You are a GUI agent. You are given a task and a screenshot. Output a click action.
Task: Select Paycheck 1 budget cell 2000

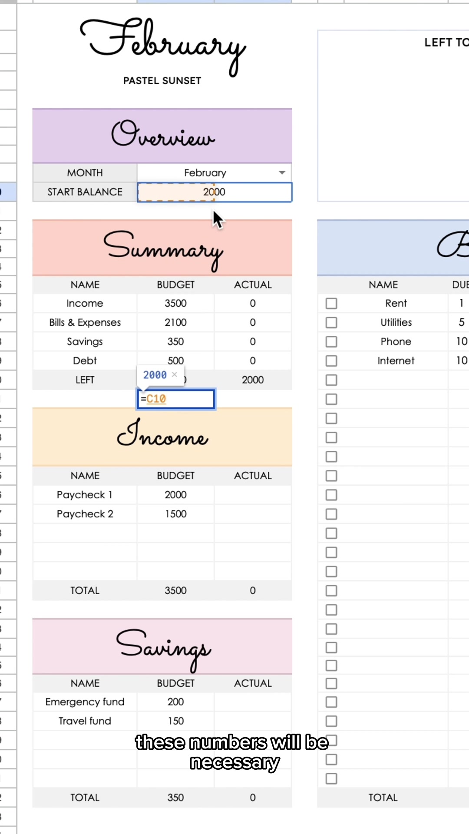coord(176,495)
